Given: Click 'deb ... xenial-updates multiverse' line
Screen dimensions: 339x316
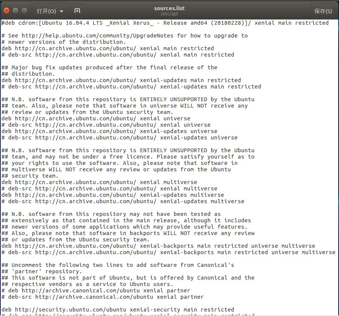Looking at the screenshot, I should click(112, 195).
